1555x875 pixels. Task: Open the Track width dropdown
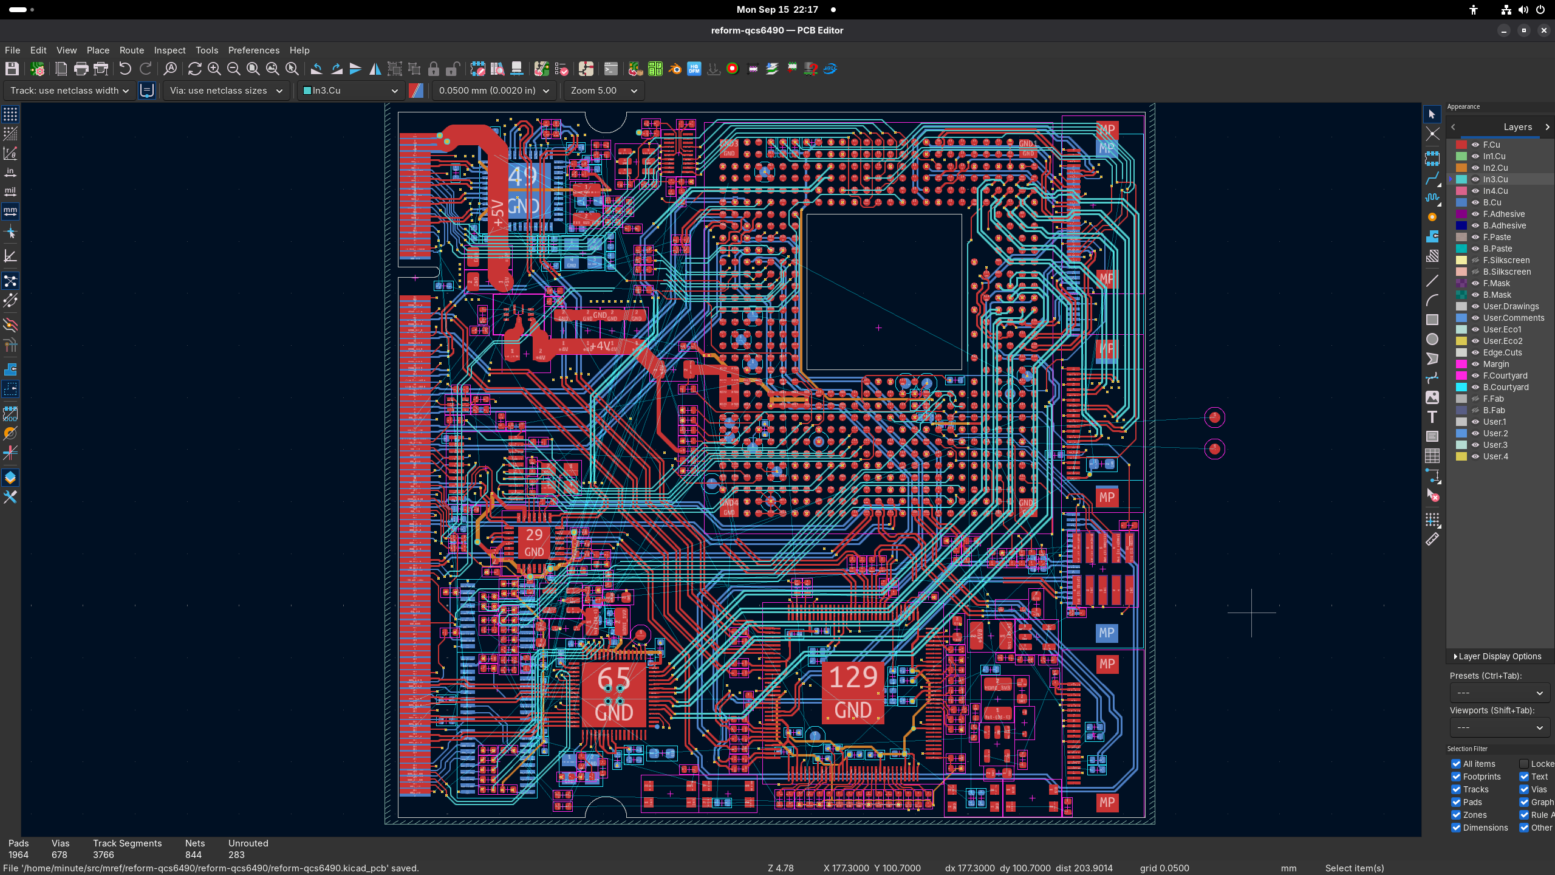[69, 91]
